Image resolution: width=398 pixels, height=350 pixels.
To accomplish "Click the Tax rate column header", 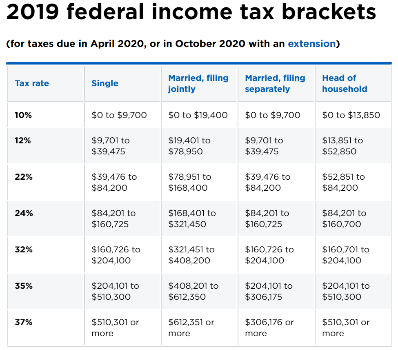I will tap(32, 83).
